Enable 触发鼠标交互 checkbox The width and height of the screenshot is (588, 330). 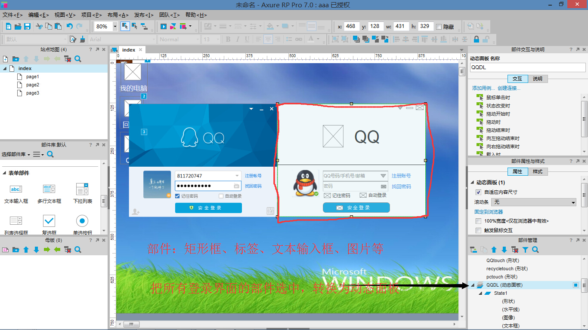pyautogui.click(x=478, y=231)
